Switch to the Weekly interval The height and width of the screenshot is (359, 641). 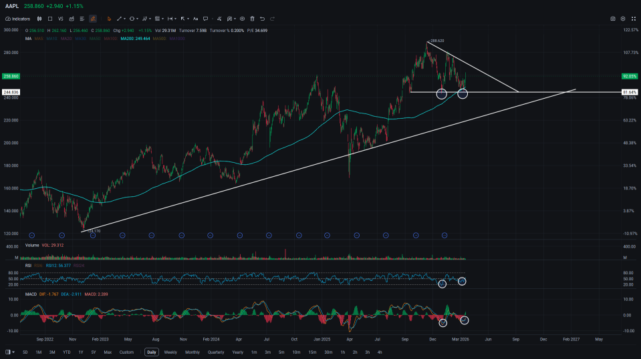[170, 352]
